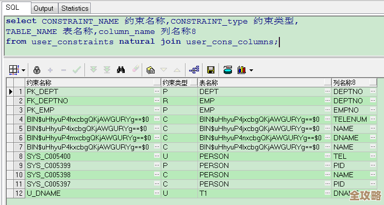Click the delete record minus icon

tap(63, 70)
